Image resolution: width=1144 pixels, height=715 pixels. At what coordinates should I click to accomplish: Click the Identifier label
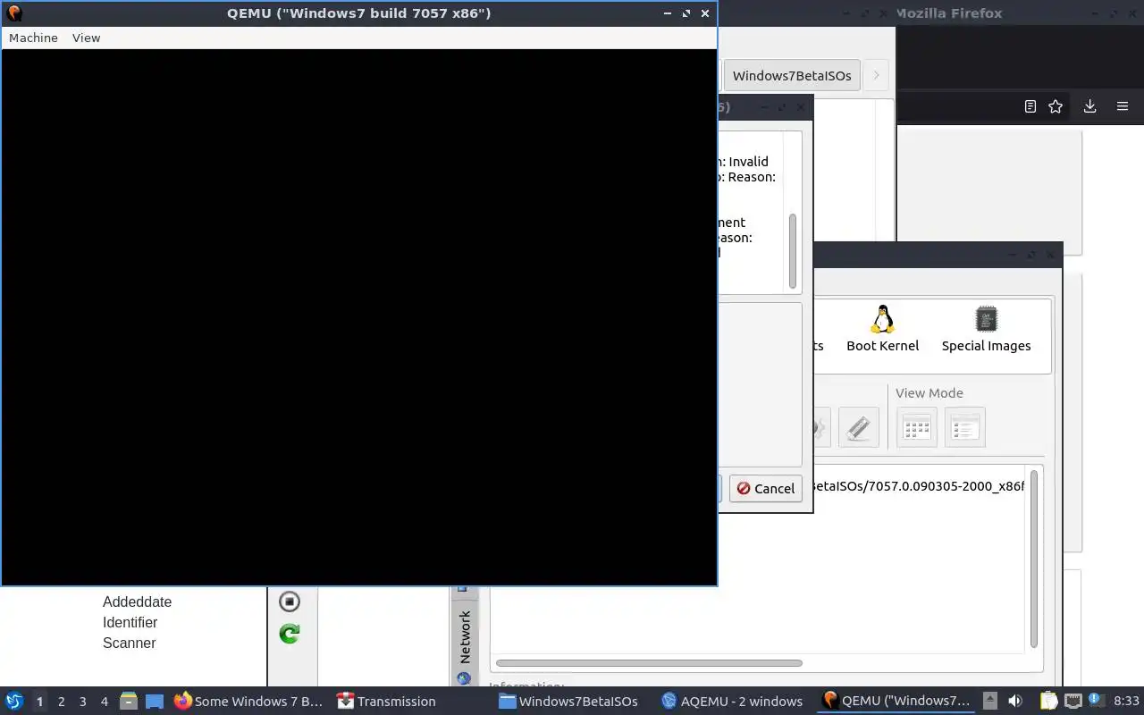(130, 622)
